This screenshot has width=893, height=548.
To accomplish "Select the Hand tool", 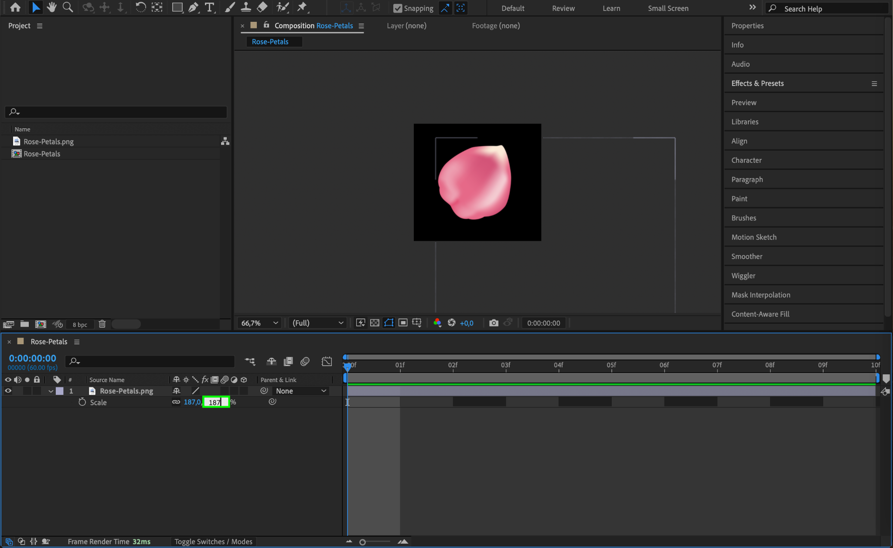I will [x=51, y=7].
